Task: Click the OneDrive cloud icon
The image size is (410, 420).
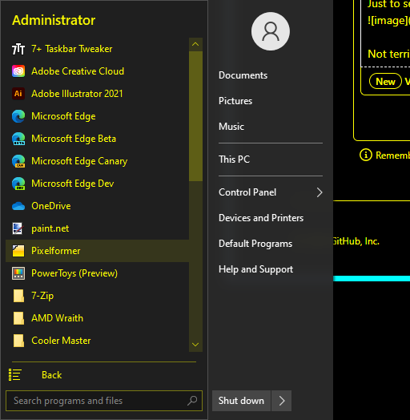Action: pos(18,206)
